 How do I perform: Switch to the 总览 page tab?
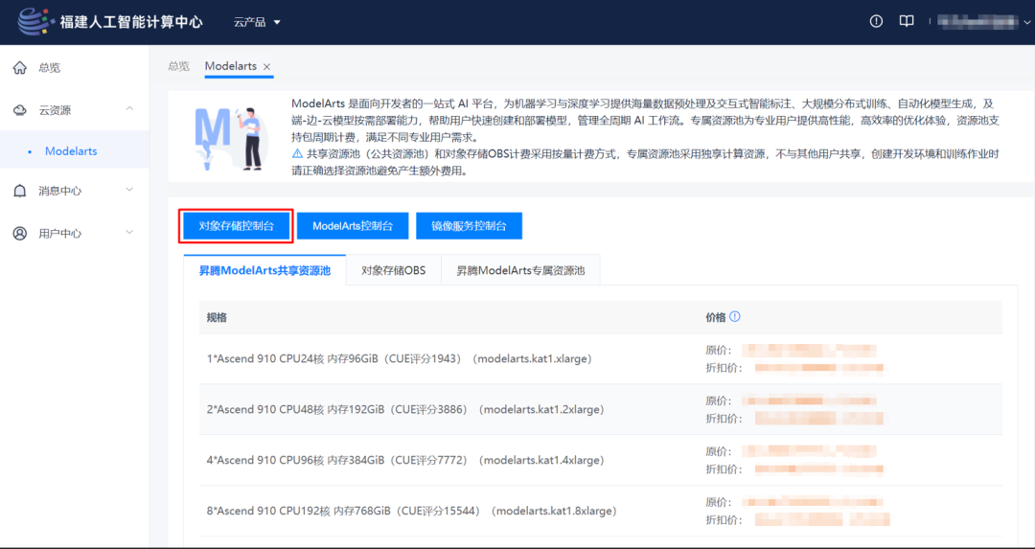tap(178, 67)
